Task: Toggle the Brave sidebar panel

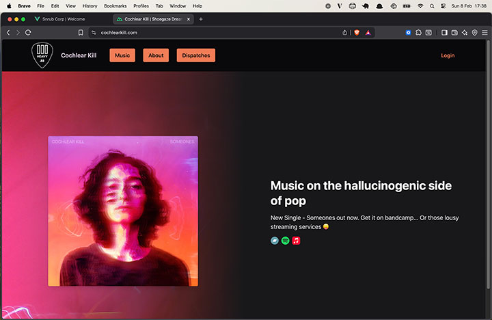Action: [444, 32]
